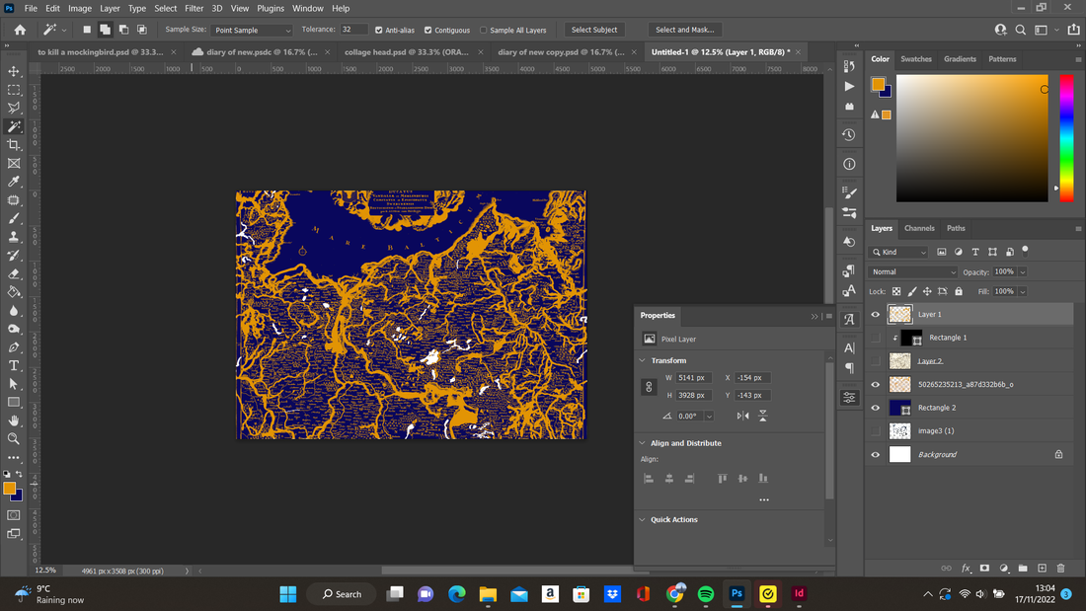Open the History panel icon

pyautogui.click(x=849, y=135)
